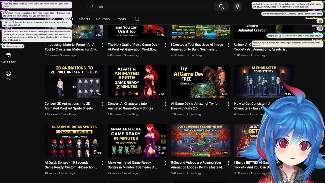325x183 pixels.
Task: Open 'Convert AI Characters into Animated' title
Action: point(131,106)
